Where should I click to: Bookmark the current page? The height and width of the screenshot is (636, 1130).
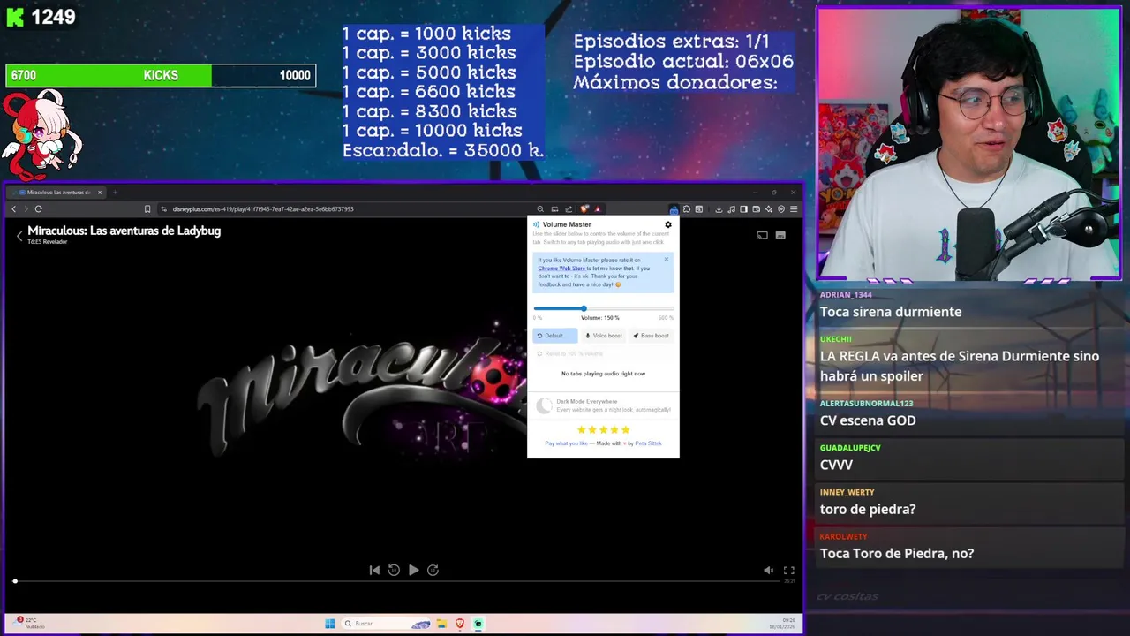147,209
